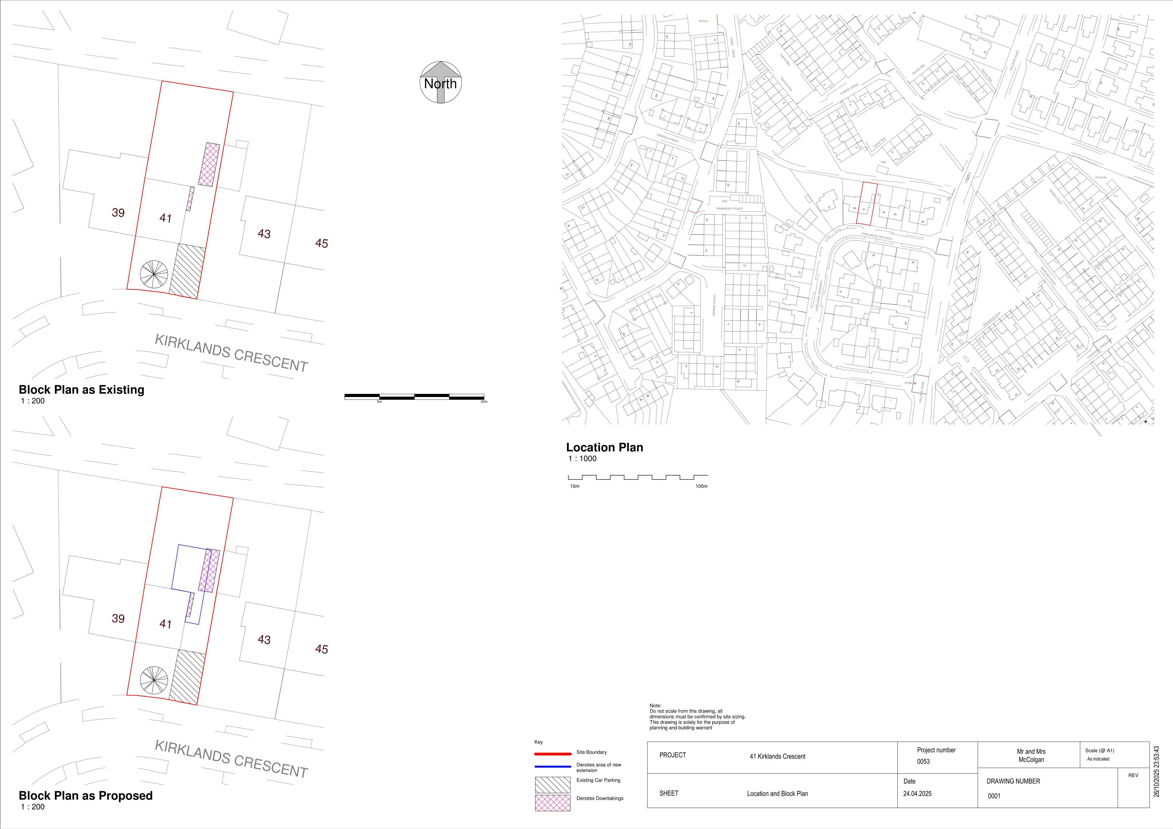Select the tree symbol in the existing block plan
This screenshot has height=829, width=1173.
[x=154, y=274]
